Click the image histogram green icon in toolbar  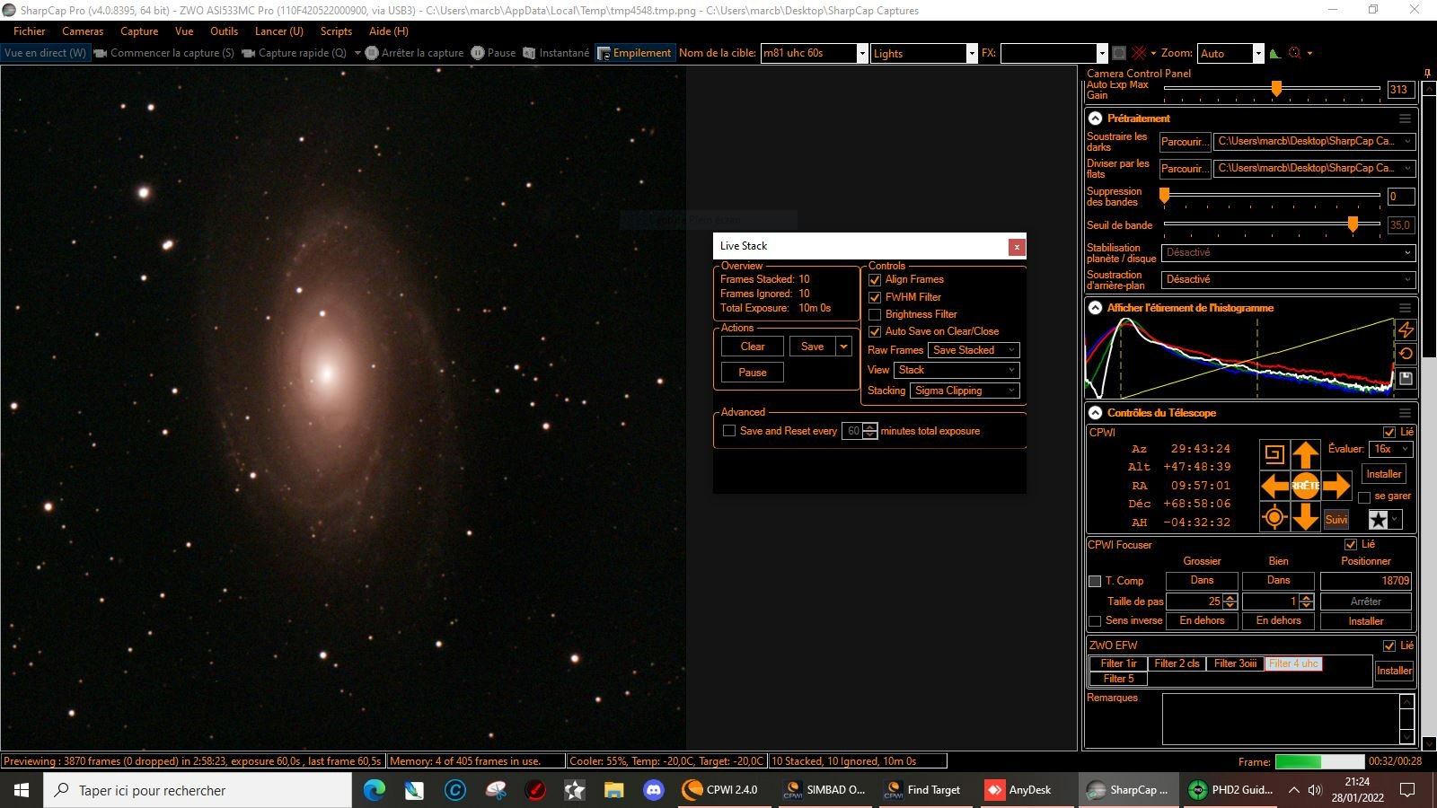point(1275,53)
